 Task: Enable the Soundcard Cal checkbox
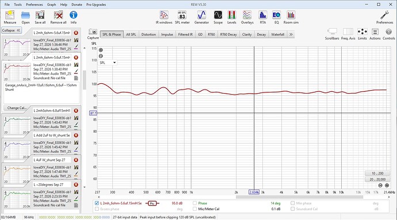tap(293, 209)
